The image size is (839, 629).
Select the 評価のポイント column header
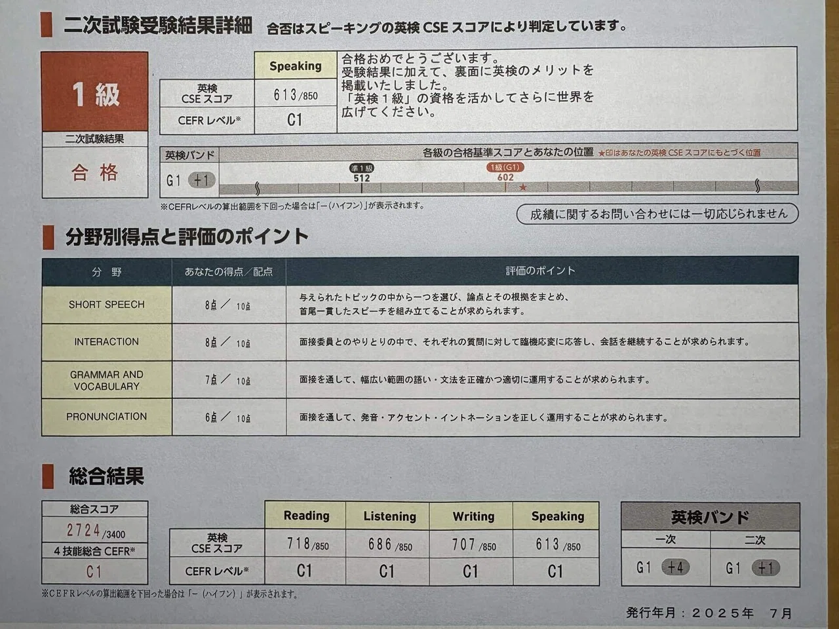[x=541, y=271]
